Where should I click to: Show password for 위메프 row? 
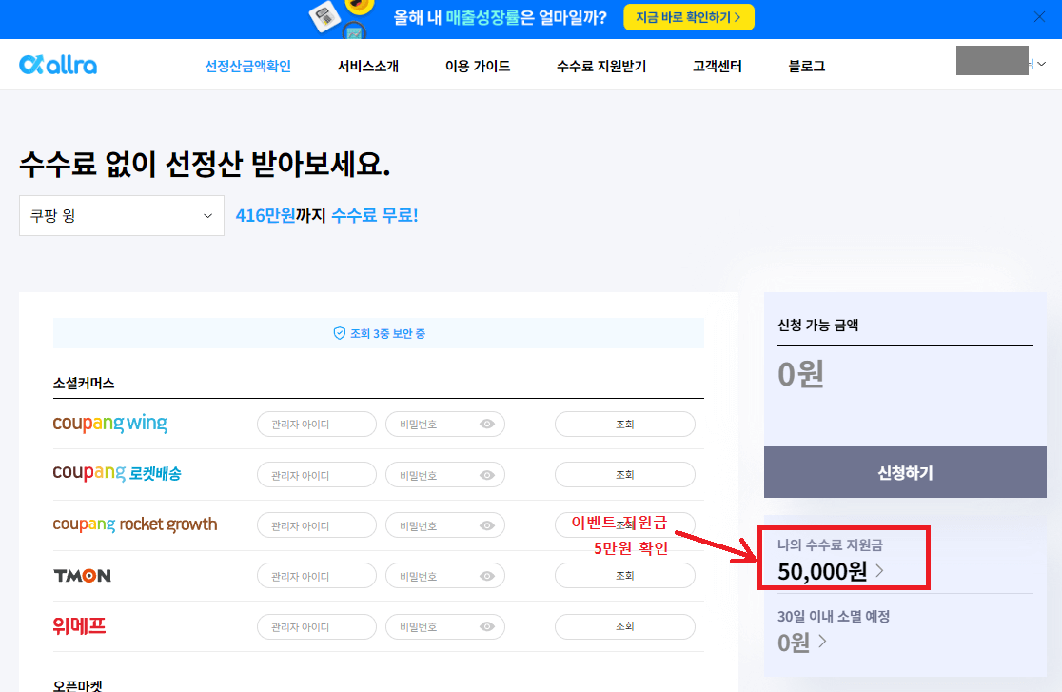point(487,627)
